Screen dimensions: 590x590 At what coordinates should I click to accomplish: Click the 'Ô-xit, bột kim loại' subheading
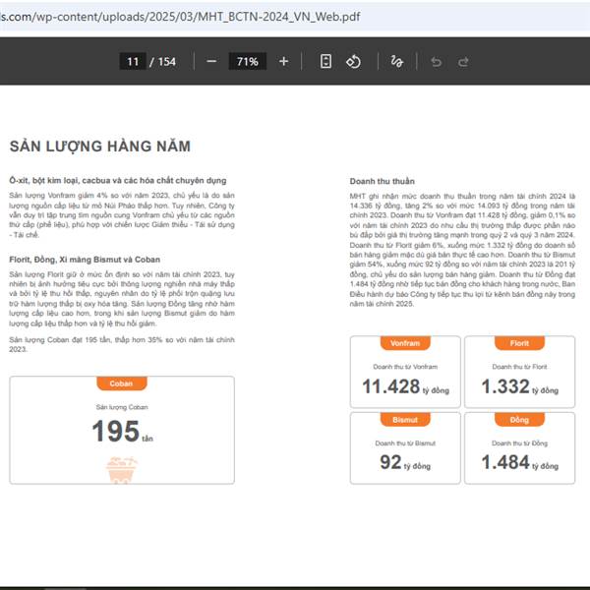pyautogui.click(x=118, y=180)
